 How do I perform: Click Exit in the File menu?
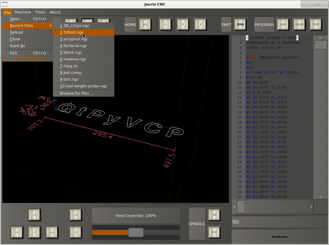pos(28,53)
